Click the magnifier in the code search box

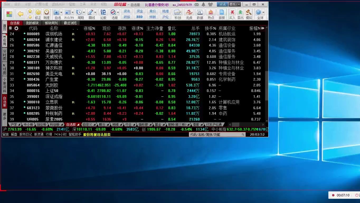pos(243,135)
